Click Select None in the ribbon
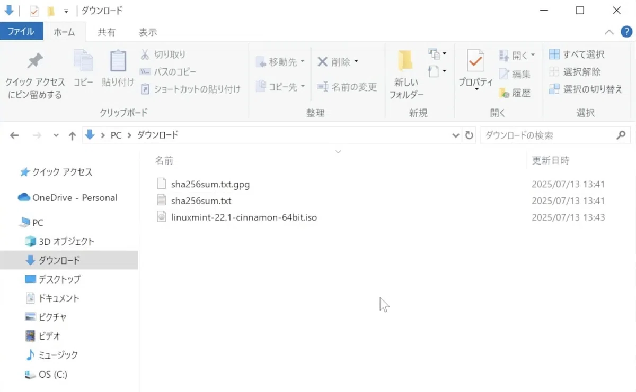 point(575,72)
